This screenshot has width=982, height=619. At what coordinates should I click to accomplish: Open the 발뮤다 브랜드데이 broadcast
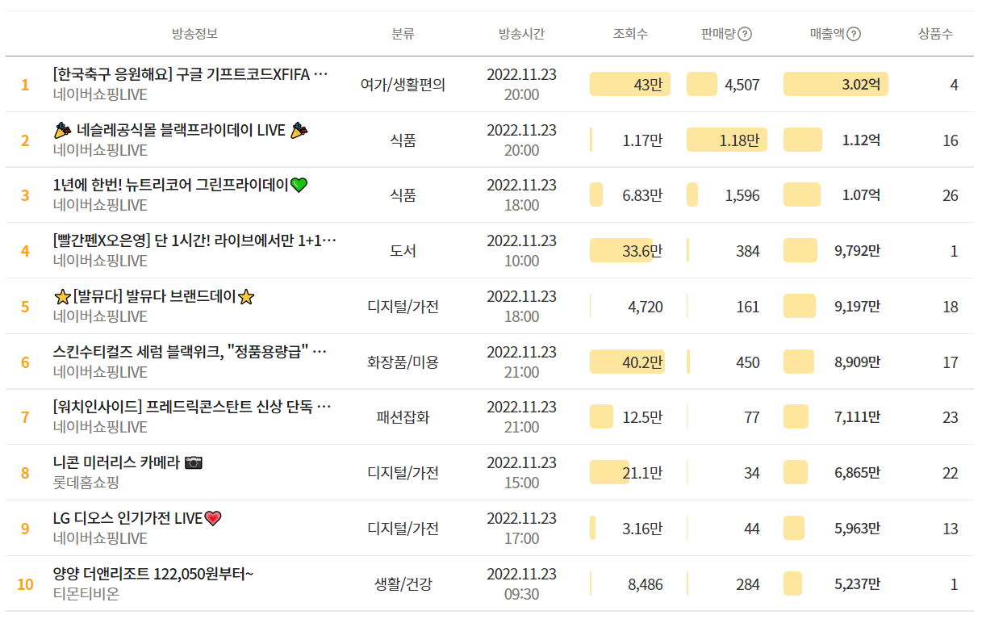pyautogui.click(x=154, y=296)
